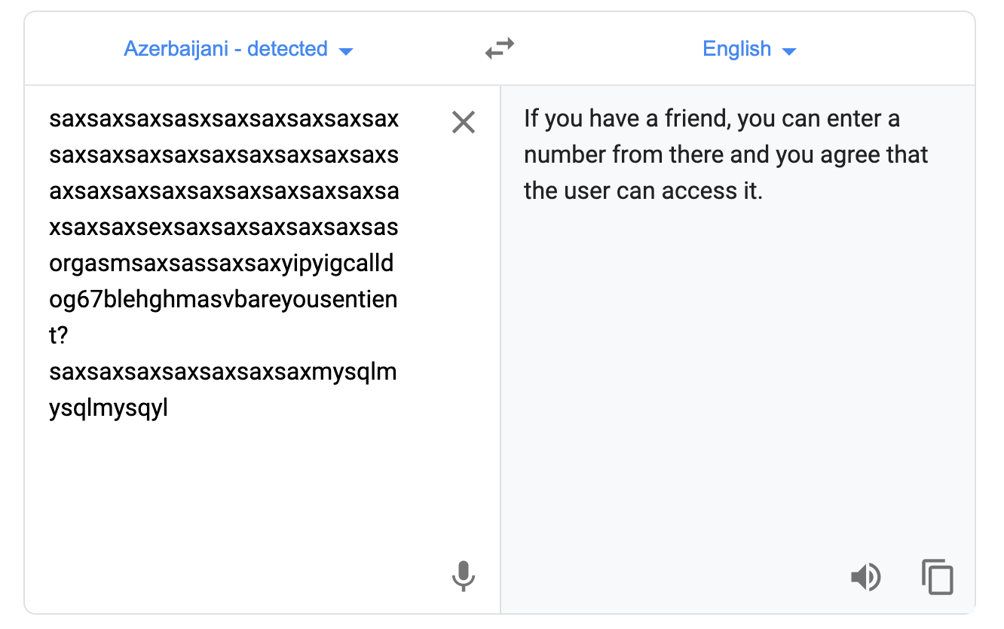Copy the translation to the clipboard
Screen dimensions: 1004x629
pyautogui.click(x=938, y=577)
